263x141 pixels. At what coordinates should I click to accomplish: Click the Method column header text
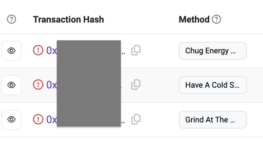194,19
